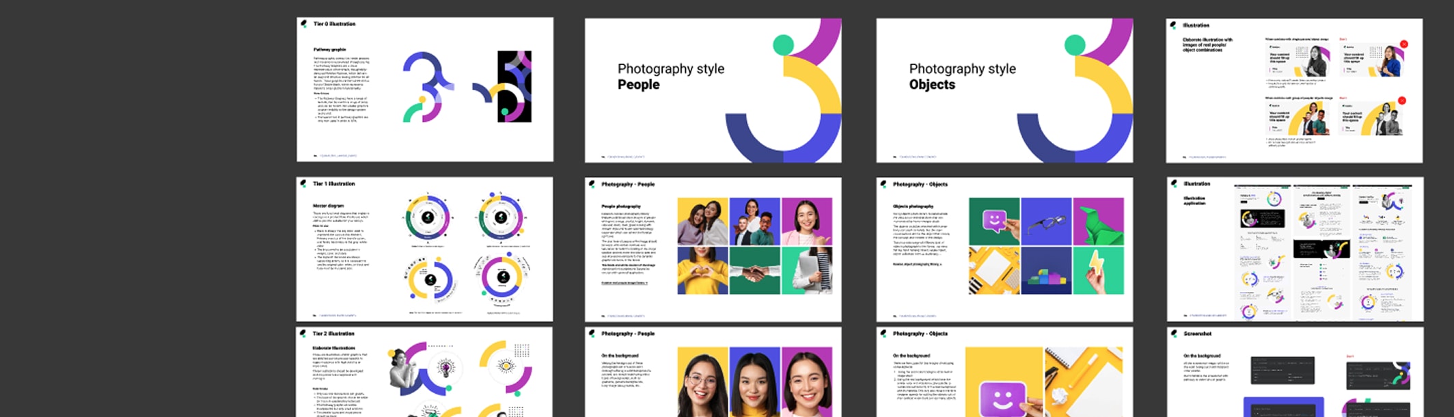Select the Elaborate illustrations heading
Screen dimensions: 1454x417
333,348
